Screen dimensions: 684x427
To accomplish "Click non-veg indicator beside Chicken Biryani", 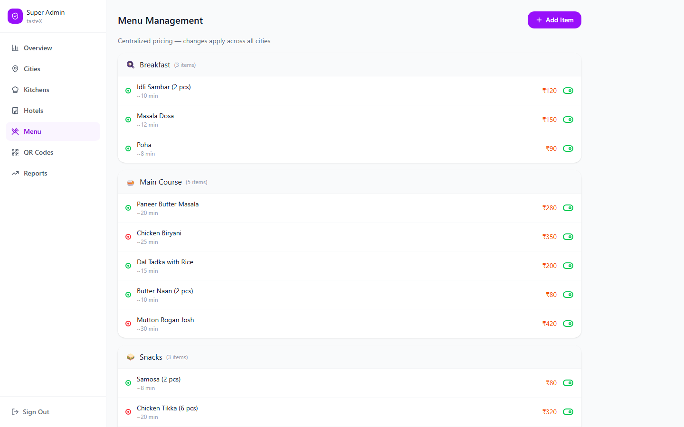I will 128,237.
